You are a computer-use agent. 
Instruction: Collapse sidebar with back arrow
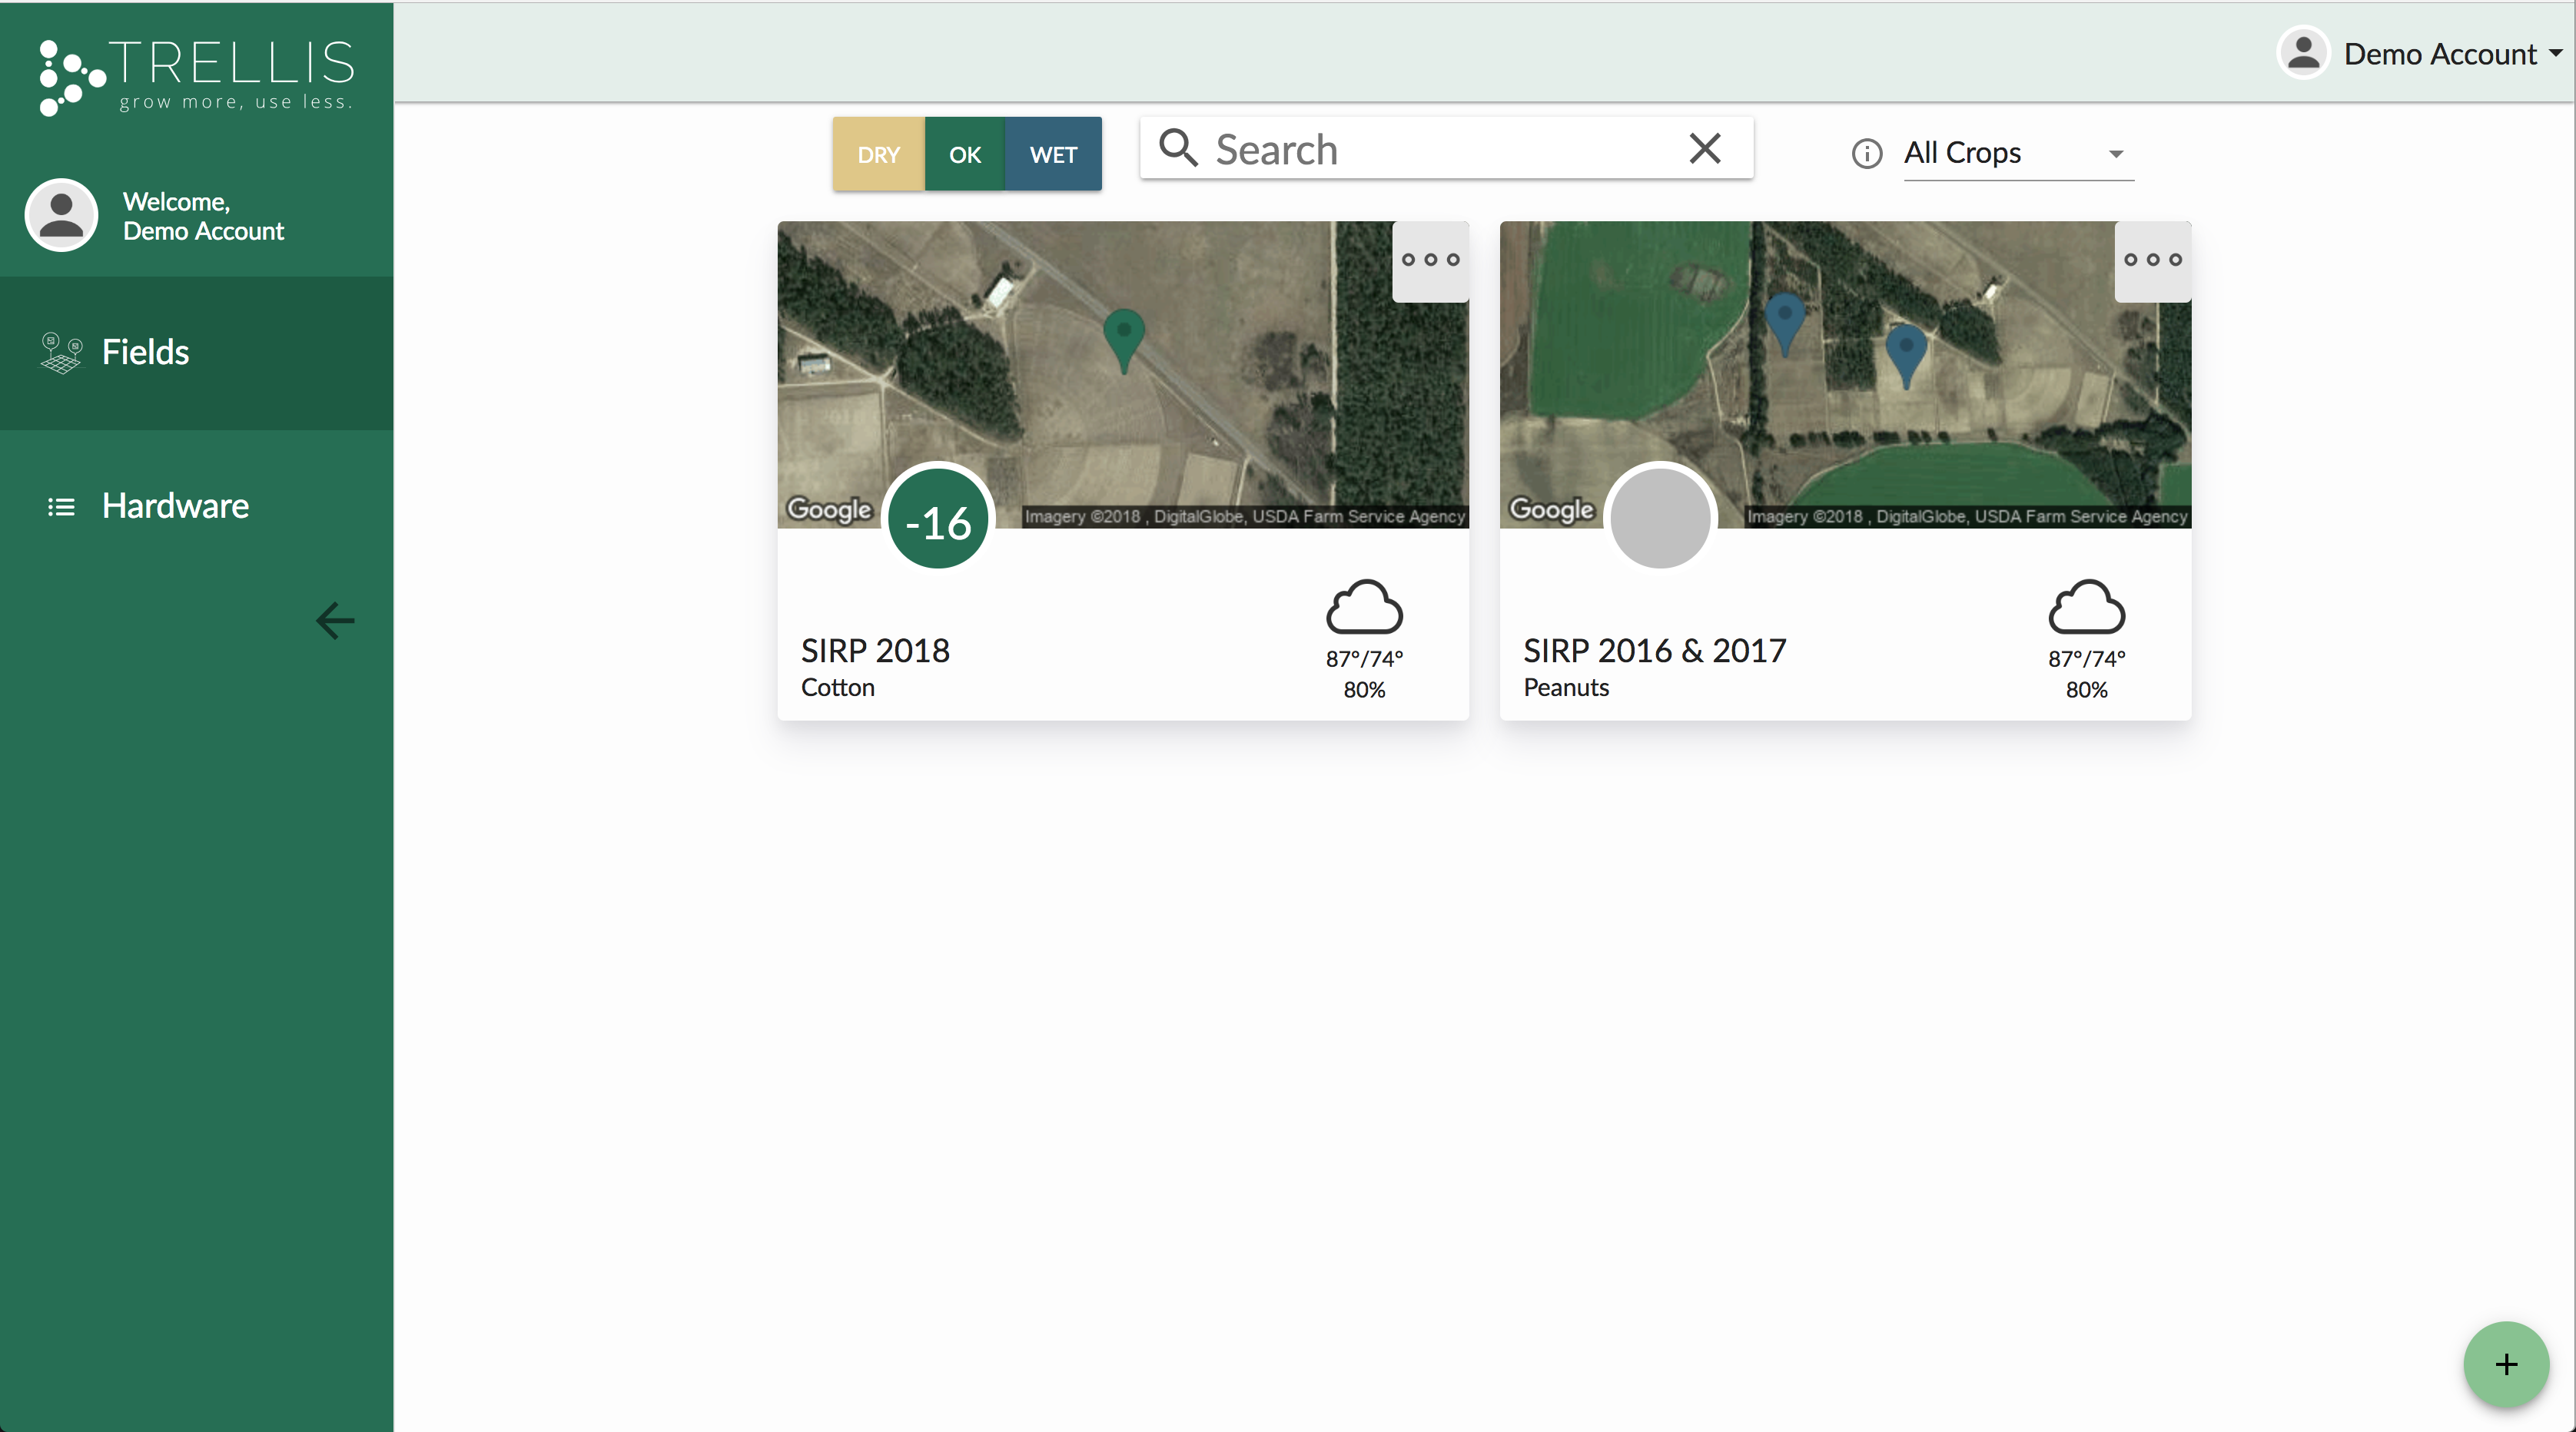335,620
